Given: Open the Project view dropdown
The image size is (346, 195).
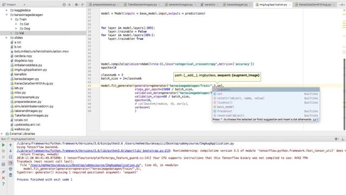Looking at the screenshot, I should tap(24, 4).
